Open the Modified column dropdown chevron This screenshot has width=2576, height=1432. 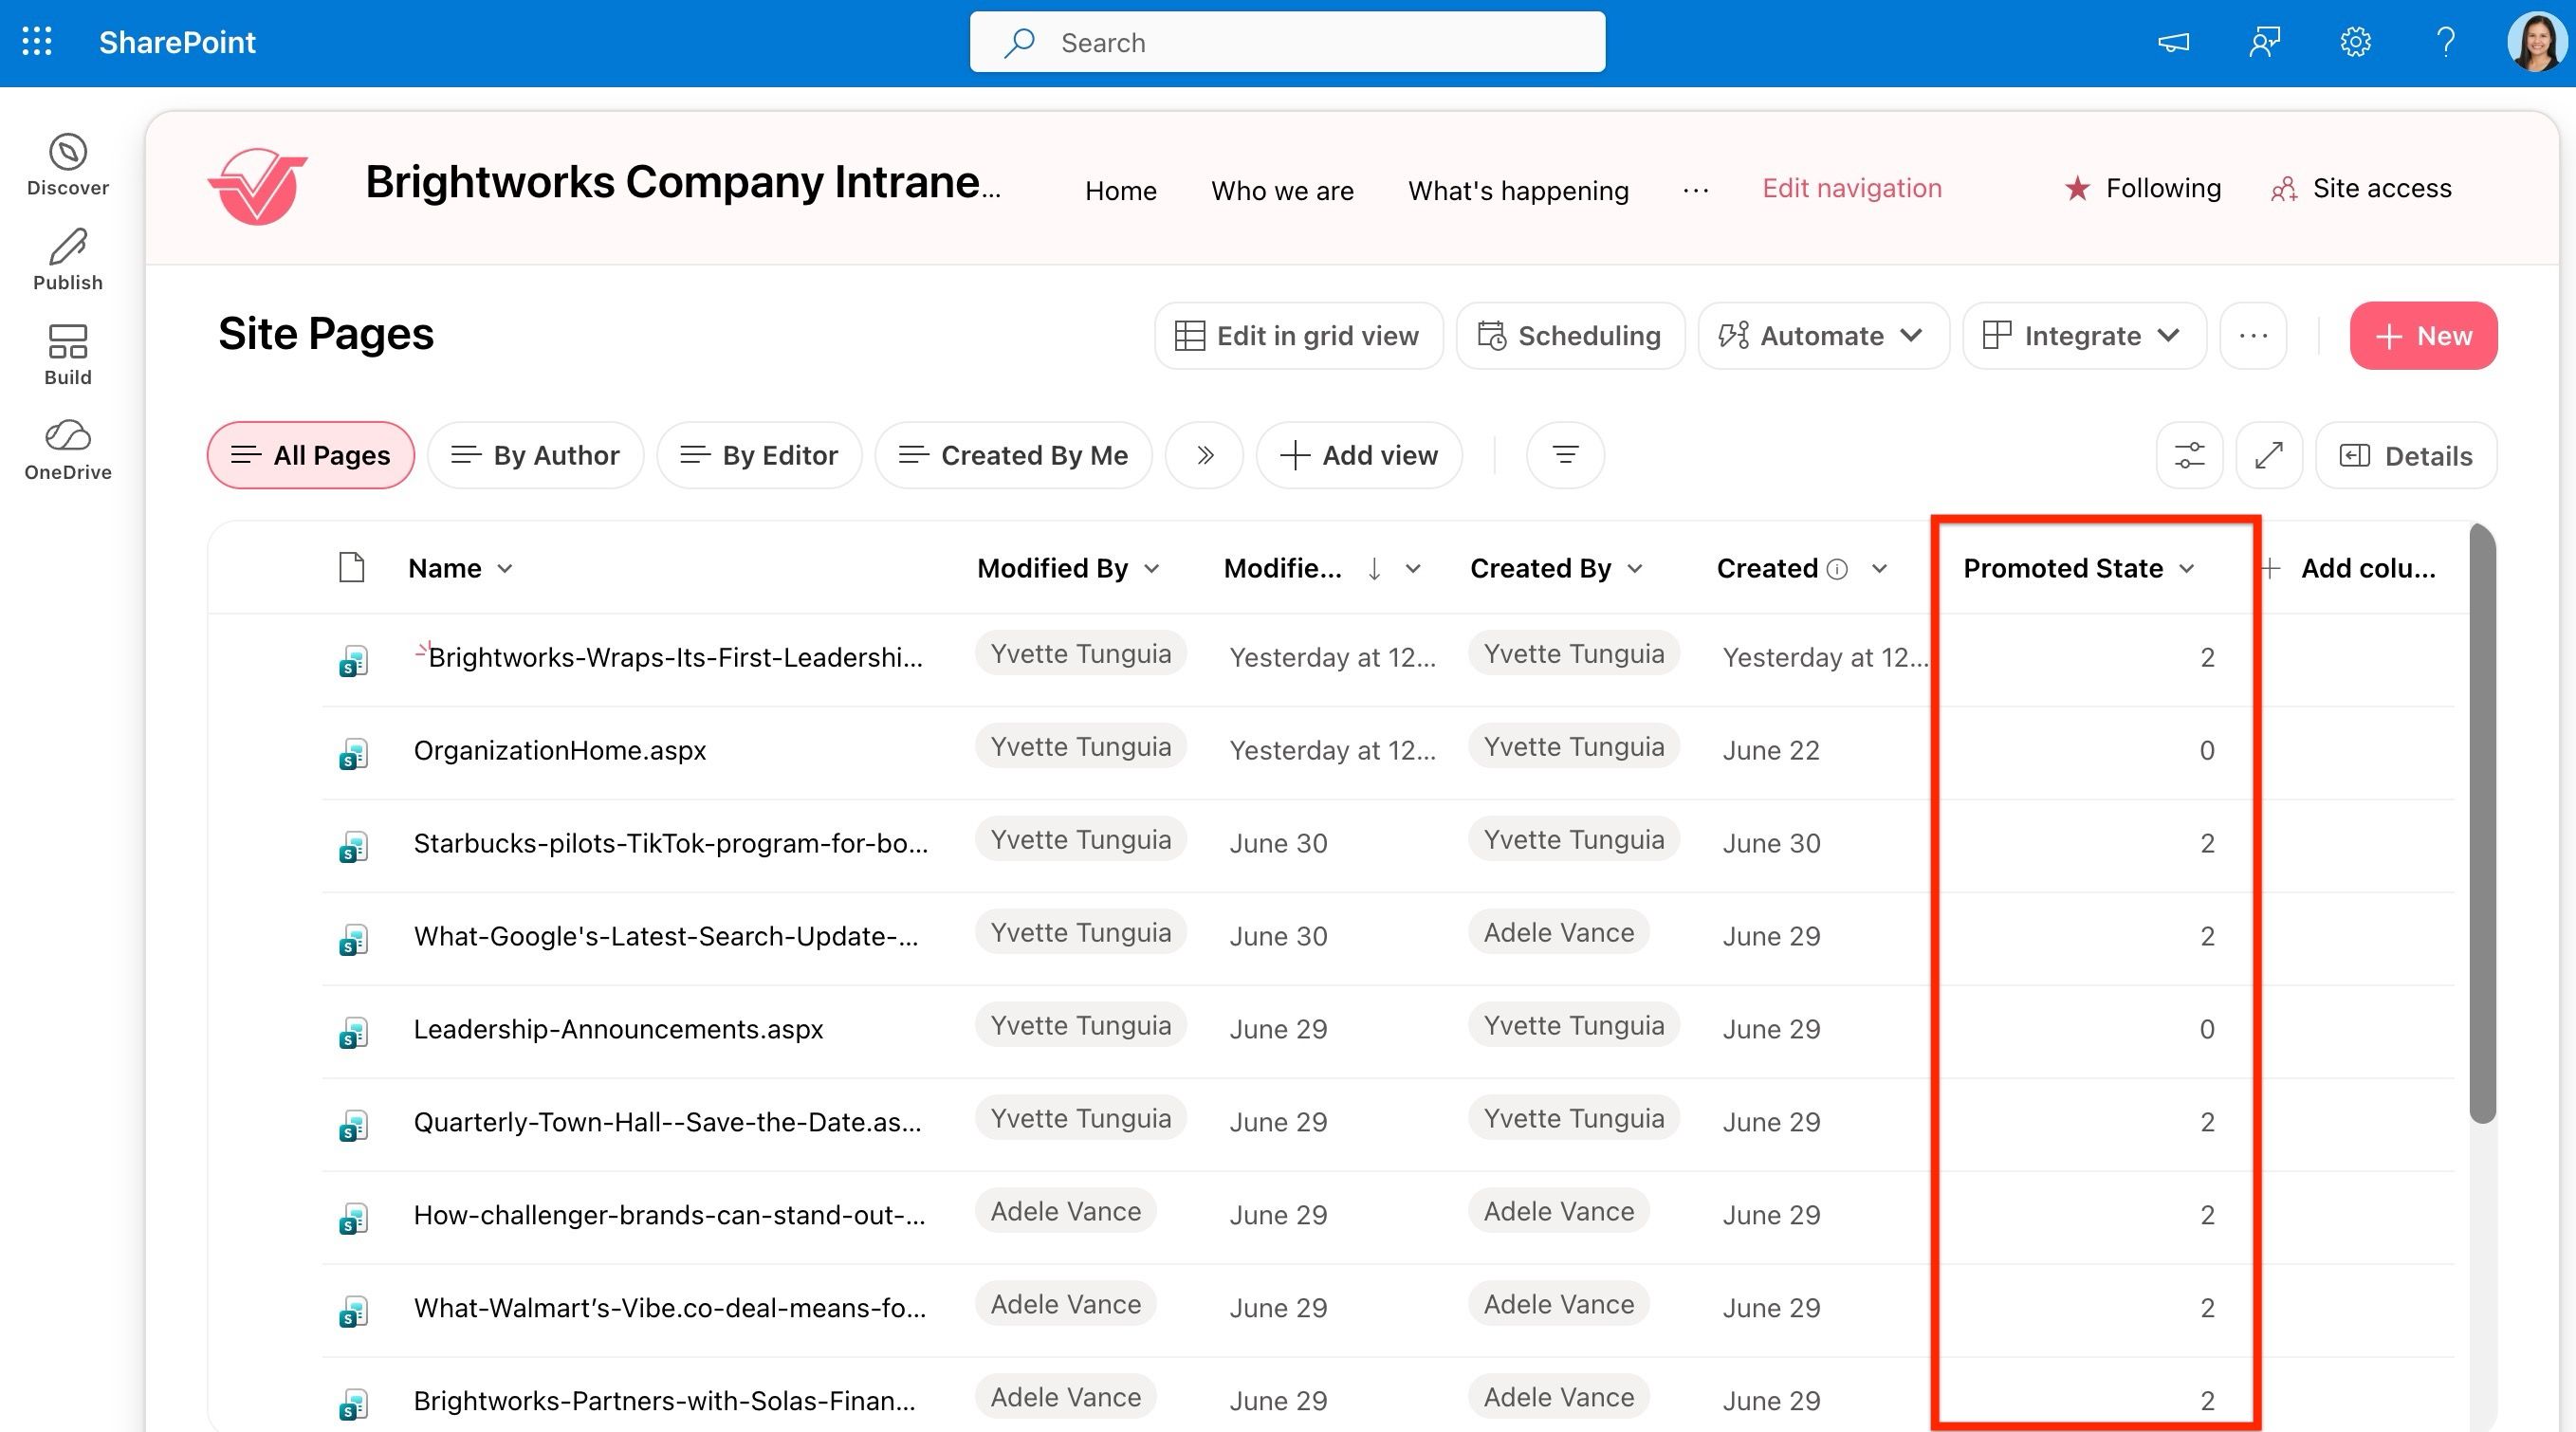click(x=1413, y=569)
